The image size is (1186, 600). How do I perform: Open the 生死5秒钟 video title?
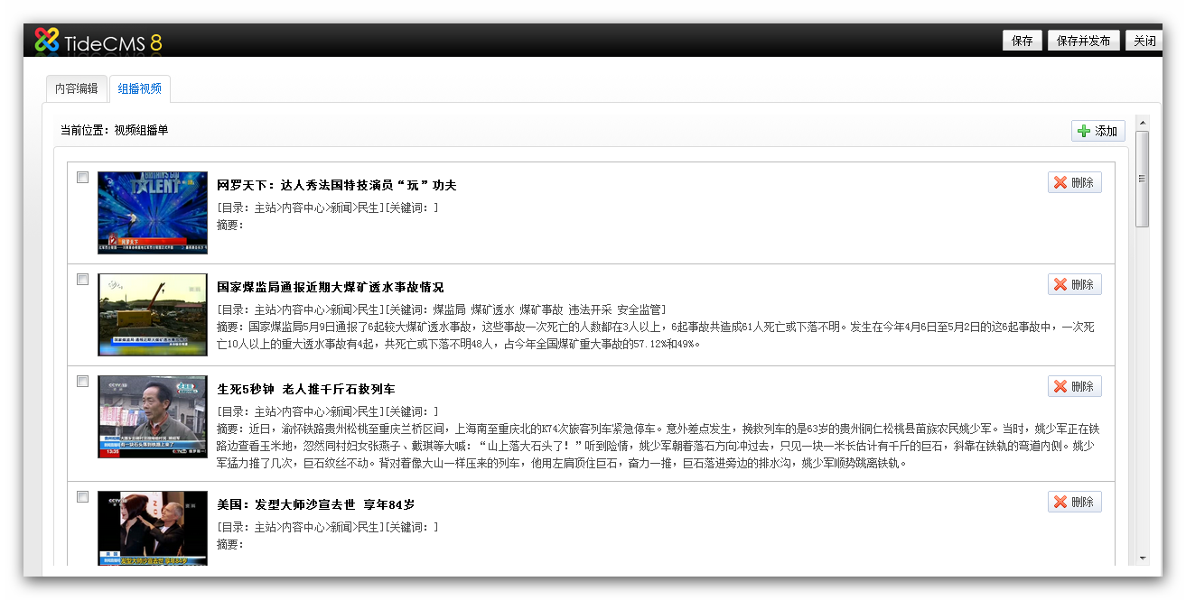point(306,389)
